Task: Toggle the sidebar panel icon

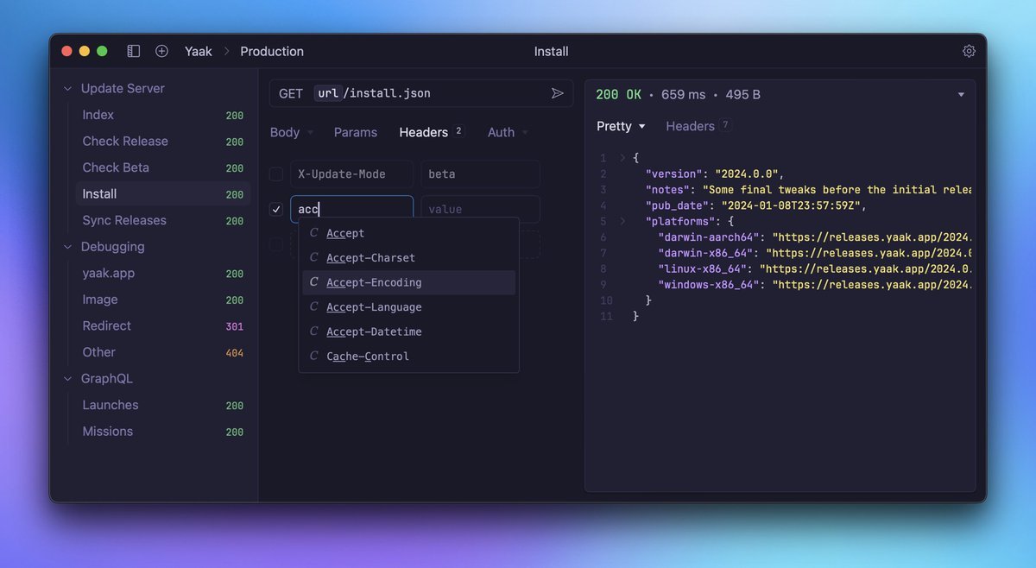Action: [133, 51]
